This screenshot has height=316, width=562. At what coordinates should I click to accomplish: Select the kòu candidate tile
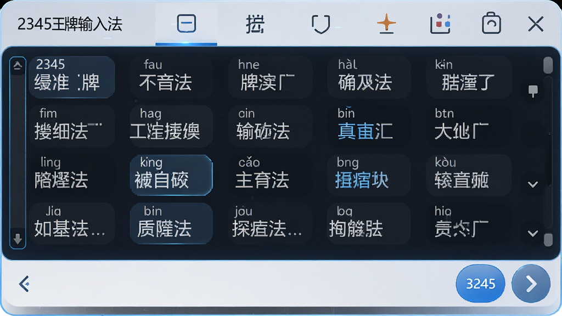[x=469, y=175]
